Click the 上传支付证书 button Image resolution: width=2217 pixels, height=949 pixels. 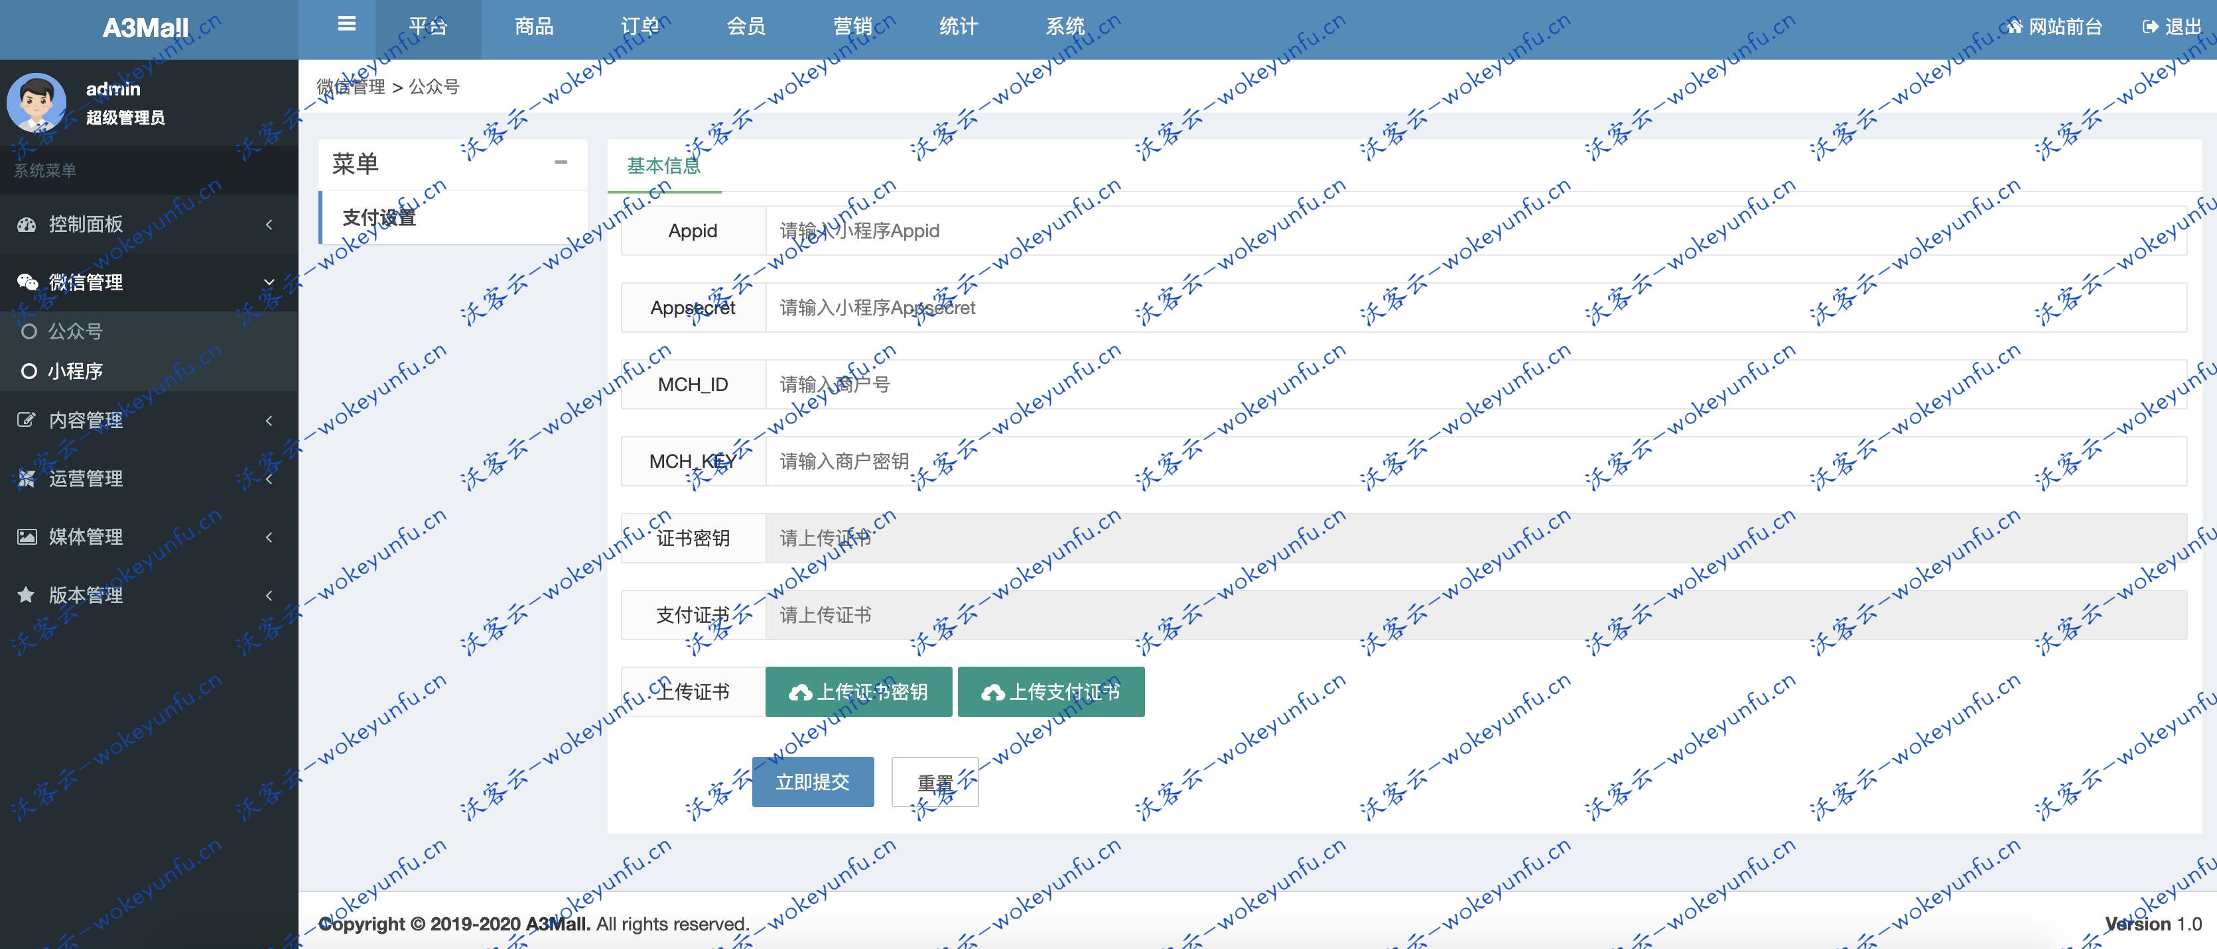tap(1051, 692)
